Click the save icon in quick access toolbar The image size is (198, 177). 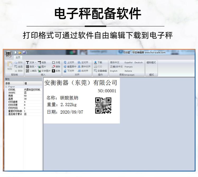tap(24, 53)
